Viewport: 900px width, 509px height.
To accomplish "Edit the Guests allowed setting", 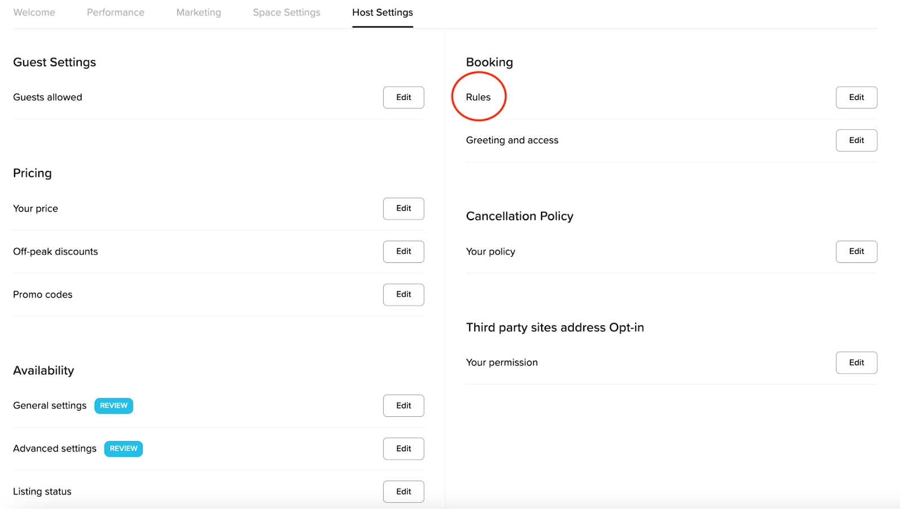I will click(403, 97).
